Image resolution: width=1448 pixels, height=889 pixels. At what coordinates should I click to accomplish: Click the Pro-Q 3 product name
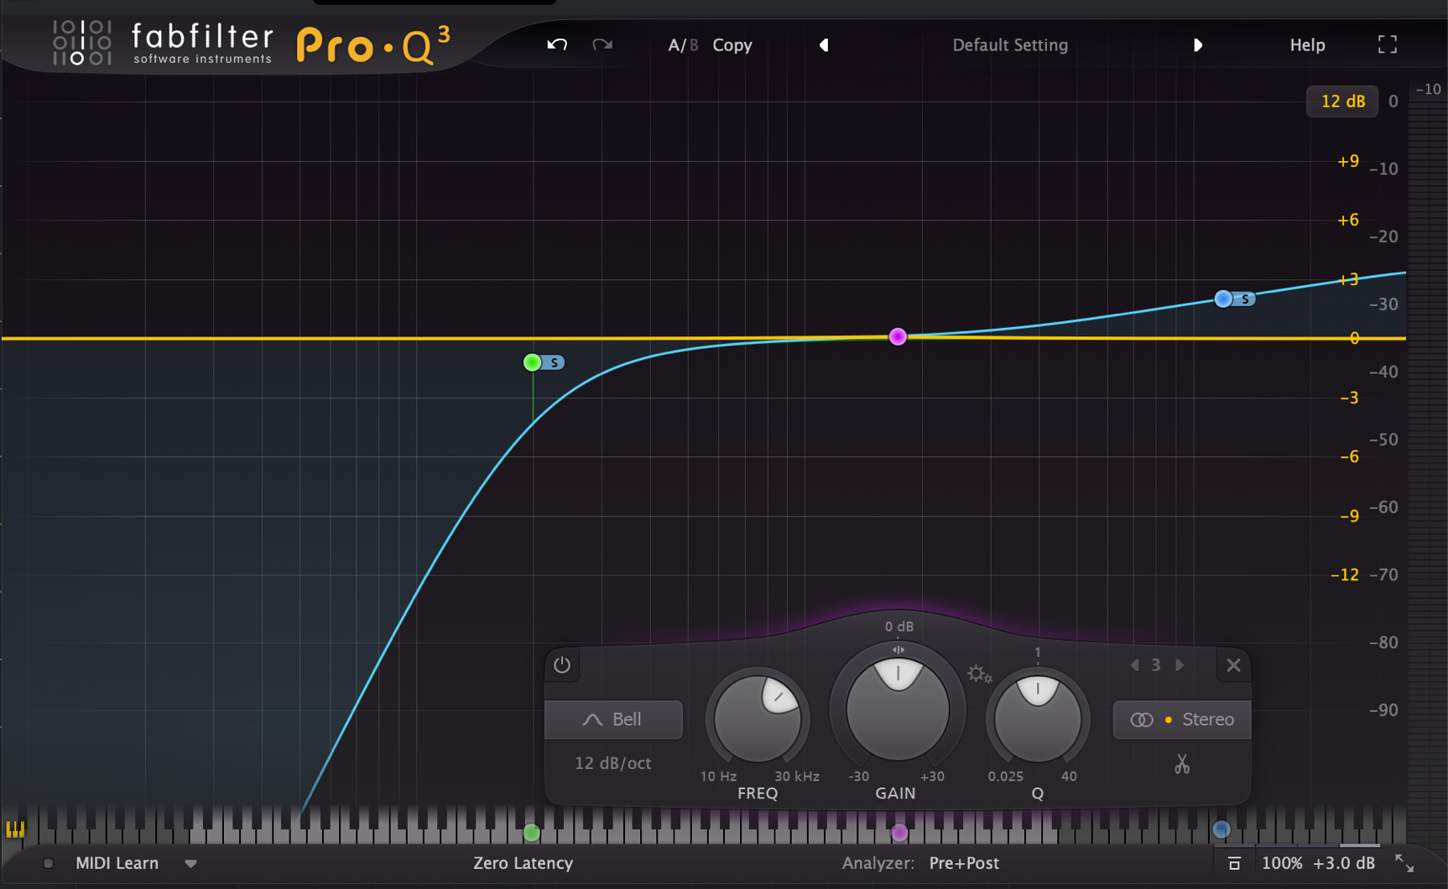373,45
